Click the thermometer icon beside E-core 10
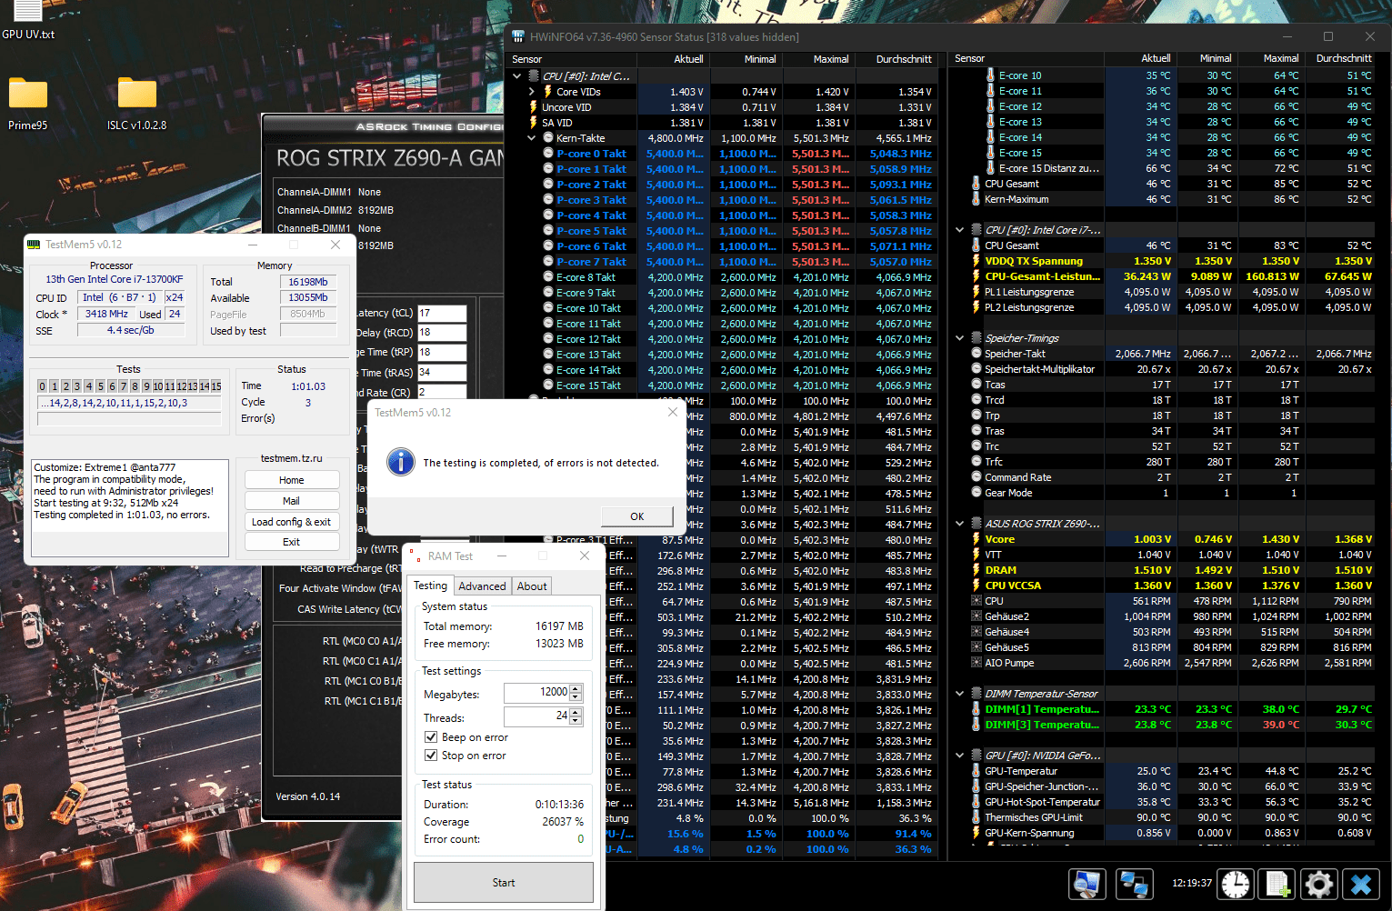 coord(990,75)
